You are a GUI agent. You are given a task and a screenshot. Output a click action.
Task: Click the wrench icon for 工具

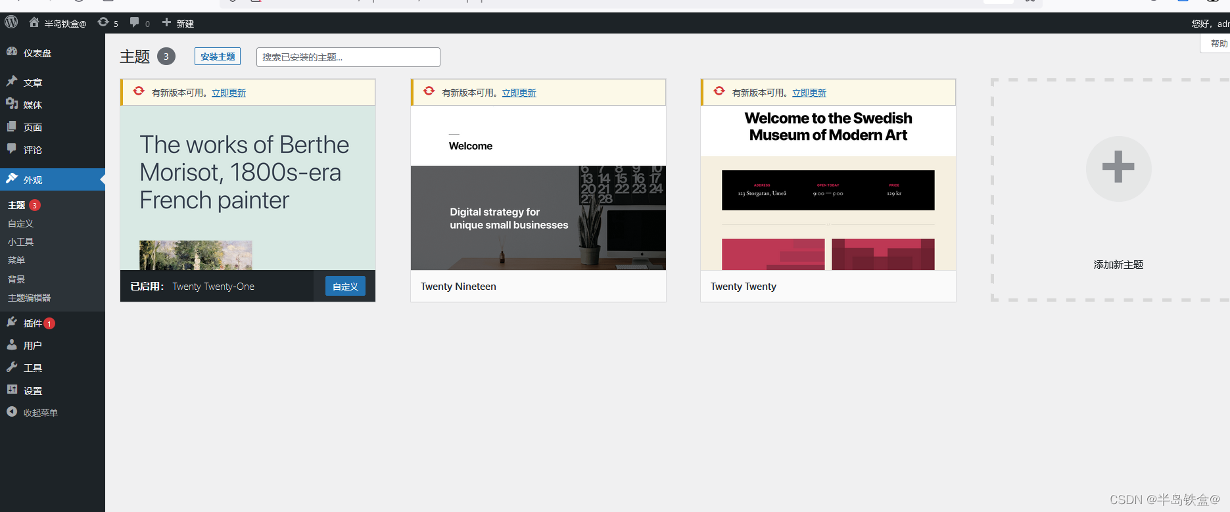12,367
